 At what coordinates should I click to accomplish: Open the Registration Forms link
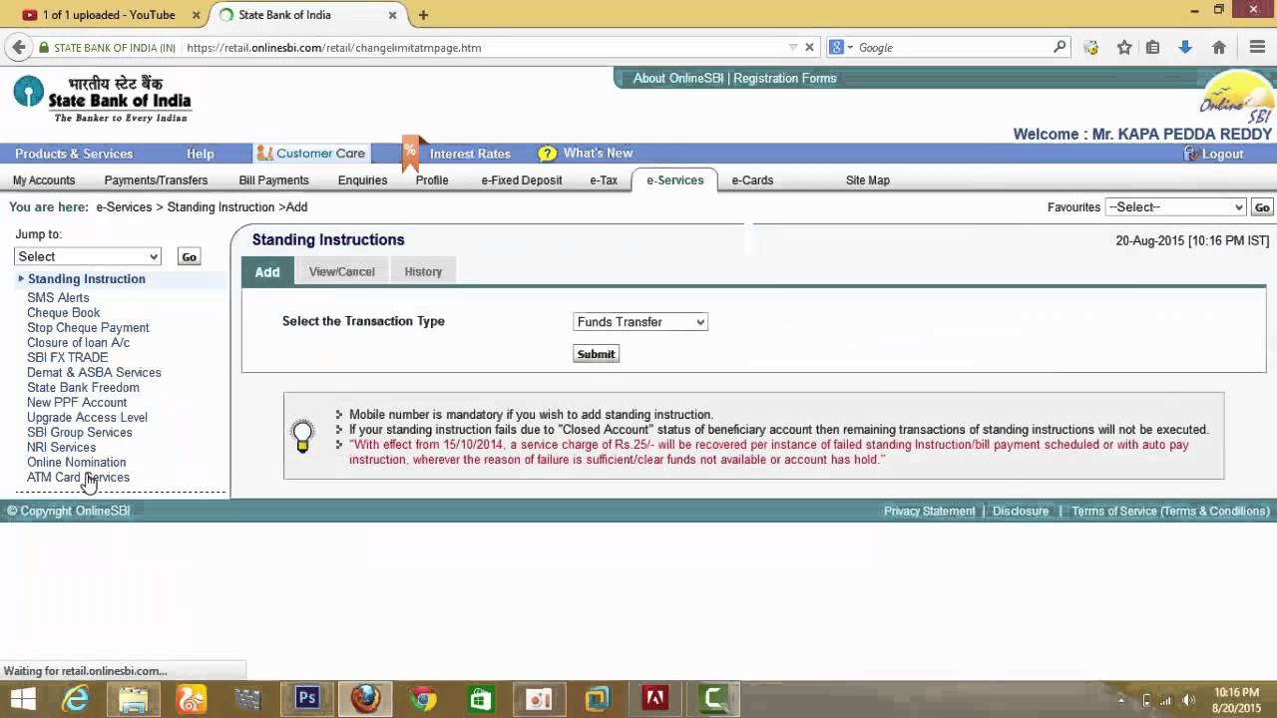click(785, 78)
